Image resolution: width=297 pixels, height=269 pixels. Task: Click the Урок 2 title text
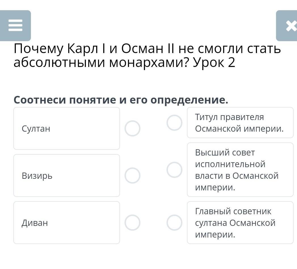214,62
